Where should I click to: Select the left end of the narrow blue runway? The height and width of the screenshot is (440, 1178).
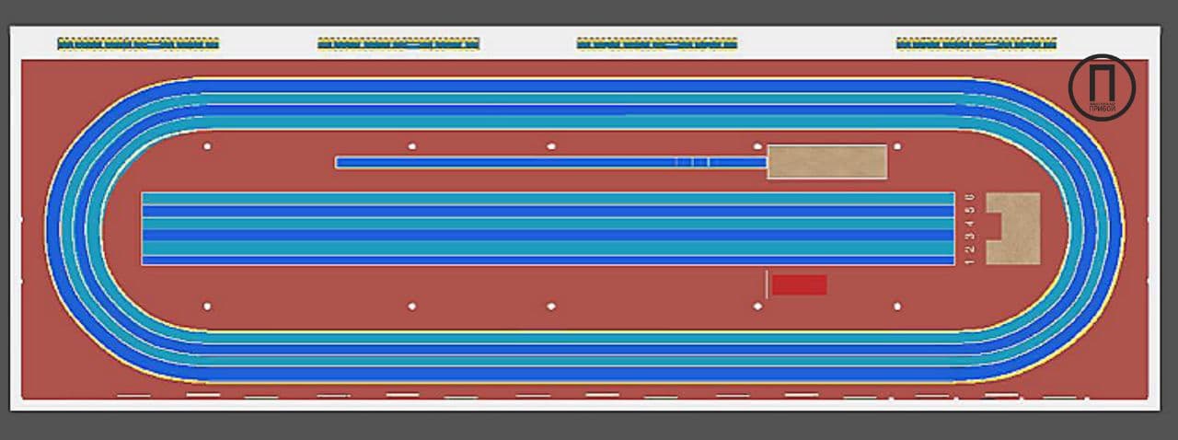[x=342, y=162]
